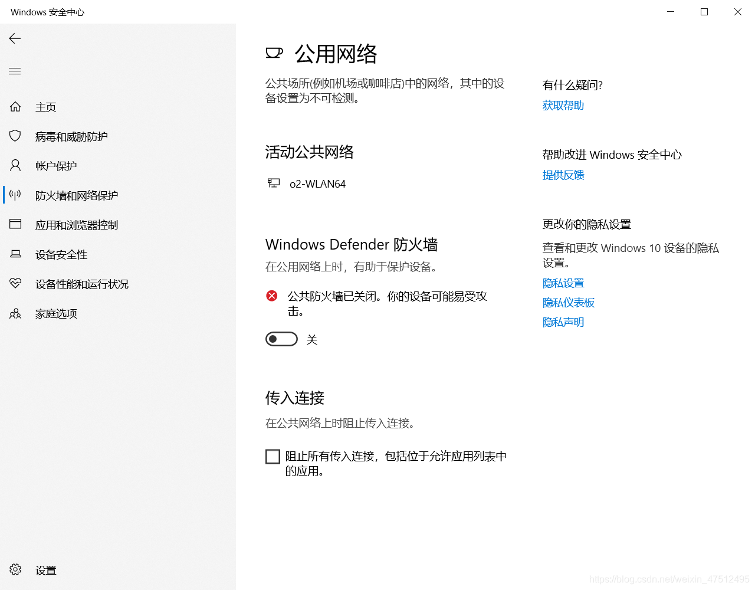
Task: Go back using the back arrow
Action: coord(15,38)
